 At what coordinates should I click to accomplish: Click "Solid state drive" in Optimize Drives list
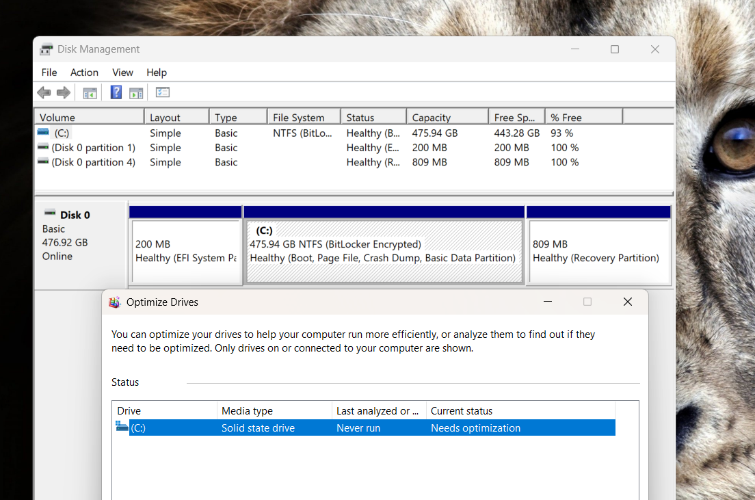click(x=258, y=427)
